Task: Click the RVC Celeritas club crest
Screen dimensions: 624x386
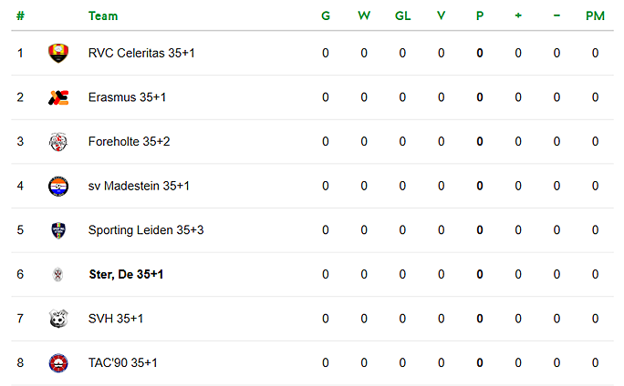Action: [x=58, y=53]
